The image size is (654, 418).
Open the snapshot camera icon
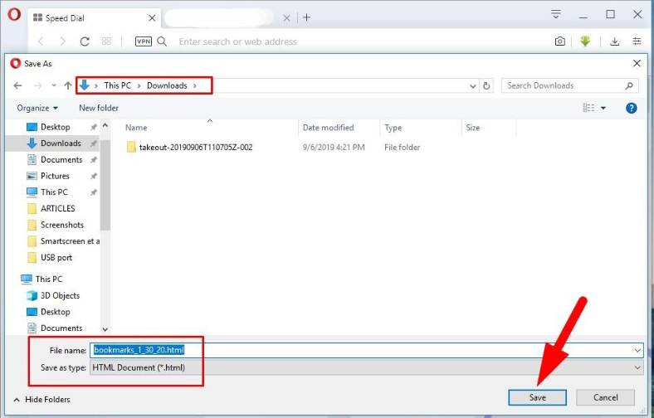point(559,41)
